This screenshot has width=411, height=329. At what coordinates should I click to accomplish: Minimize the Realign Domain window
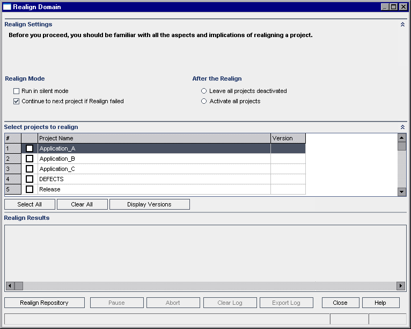(x=385, y=7)
